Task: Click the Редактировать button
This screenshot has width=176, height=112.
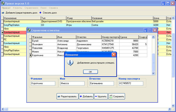Action: pyautogui.click(x=67, y=96)
